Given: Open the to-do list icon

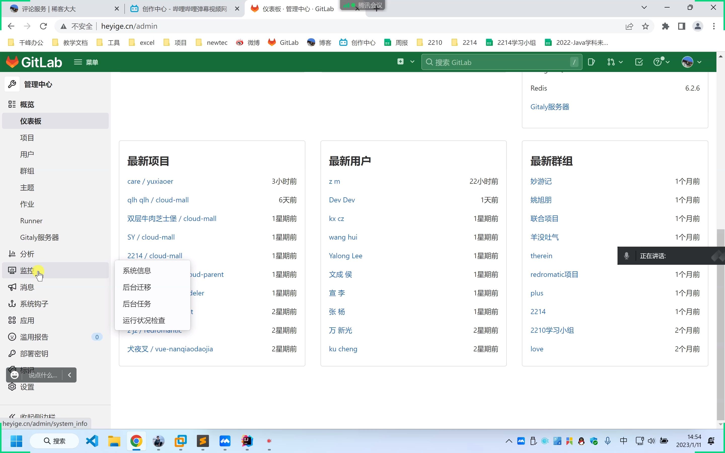Looking at the screenshot, I should tap(639, 62).
